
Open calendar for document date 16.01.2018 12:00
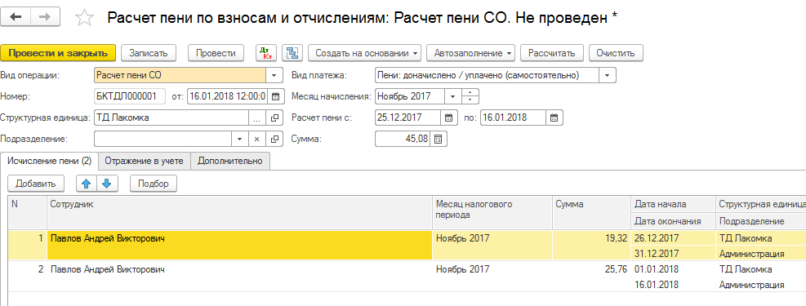pyautogui.click(x=276, y=96)
